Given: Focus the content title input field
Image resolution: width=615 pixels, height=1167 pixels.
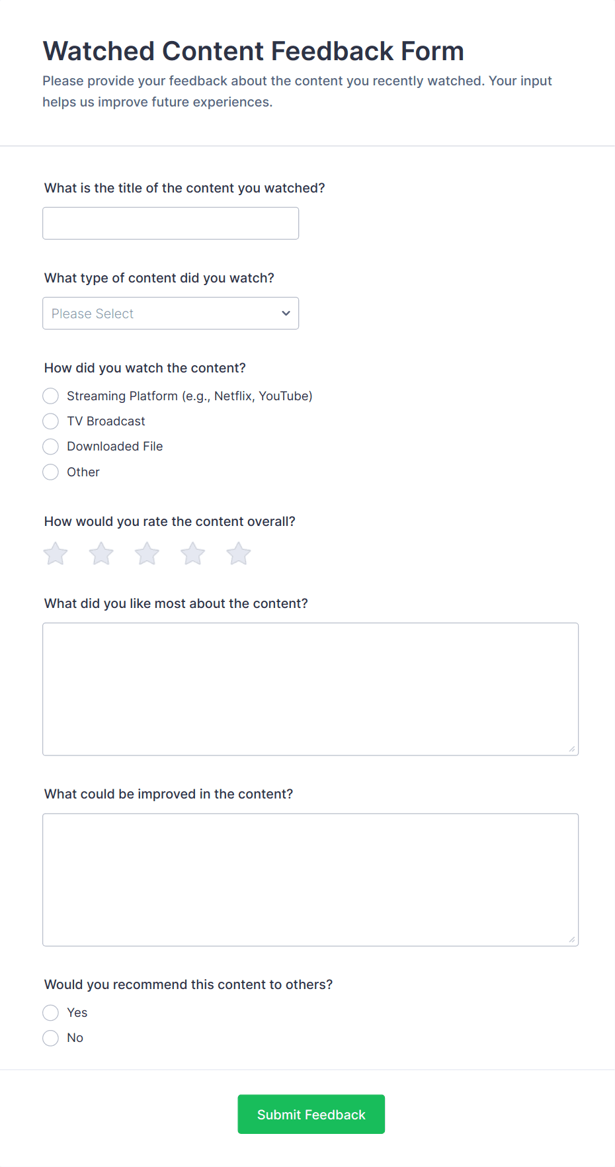Looking at the screenshot, I should coord(171,224).
